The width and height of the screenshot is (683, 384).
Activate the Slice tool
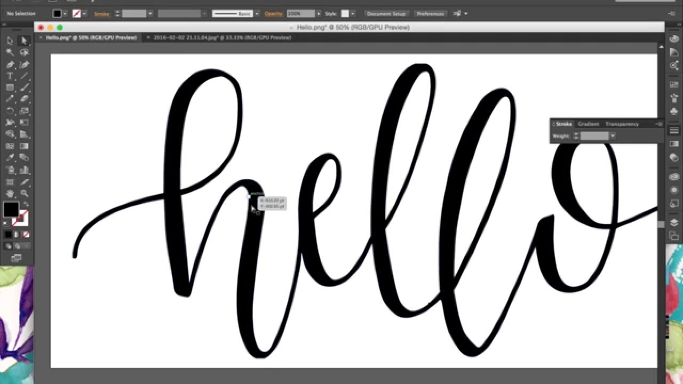[x=24, y=182]
